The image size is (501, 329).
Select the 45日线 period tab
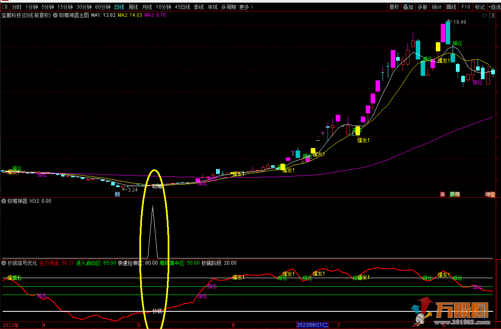pos(182,7)
